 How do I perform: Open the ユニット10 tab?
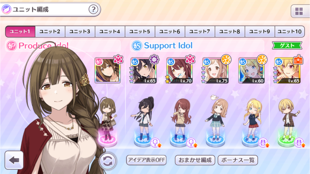coord(290,32)
